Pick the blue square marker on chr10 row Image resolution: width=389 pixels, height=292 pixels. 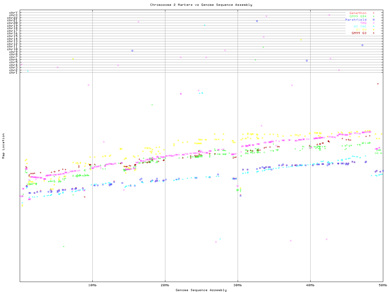132,50
